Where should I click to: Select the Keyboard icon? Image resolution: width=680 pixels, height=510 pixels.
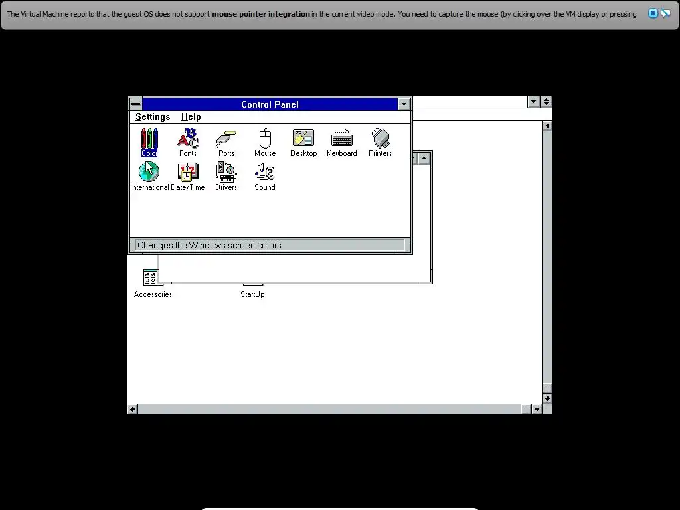[x=342, y=142]
